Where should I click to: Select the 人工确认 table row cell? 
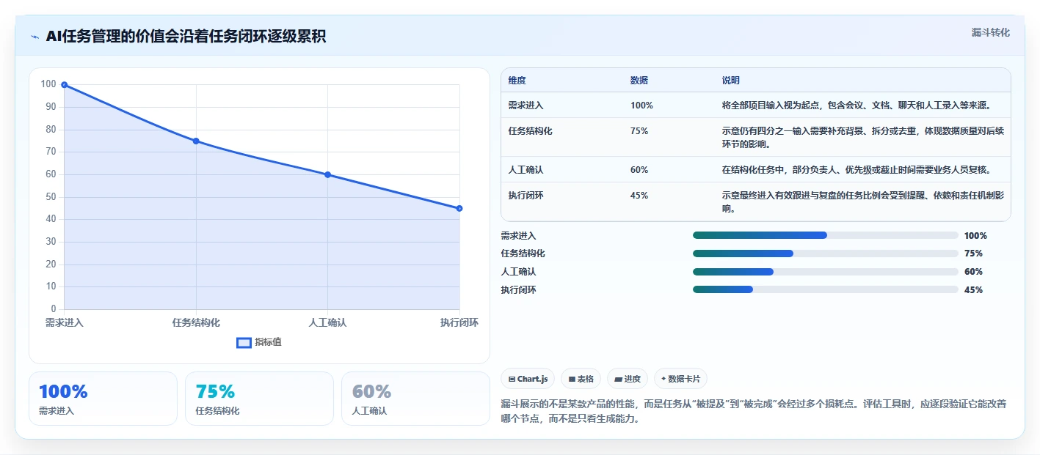pos(526,169)
